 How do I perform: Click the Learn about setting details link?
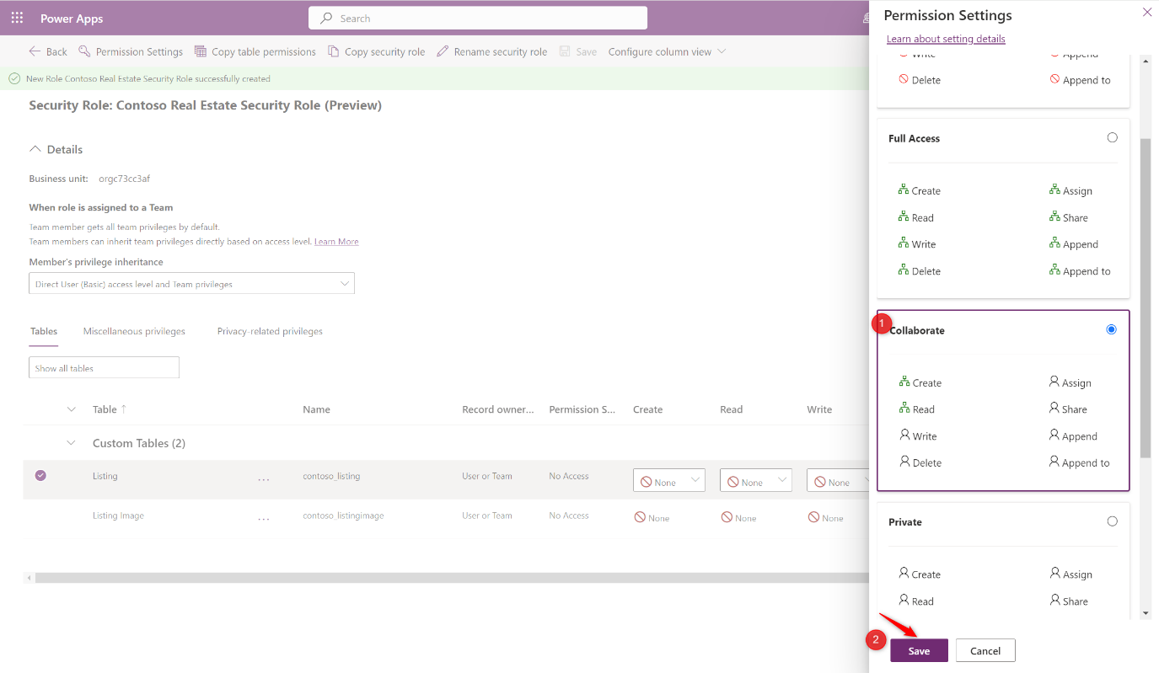coord(945,39)
